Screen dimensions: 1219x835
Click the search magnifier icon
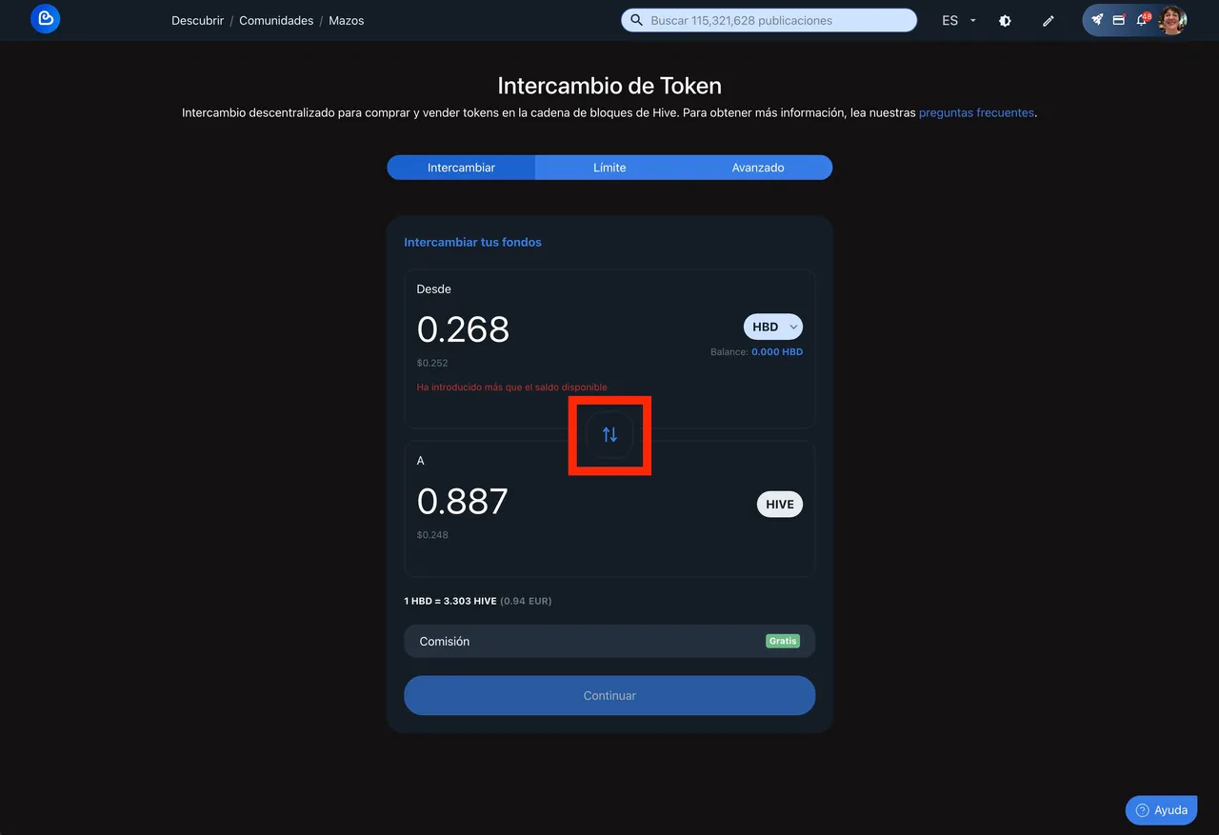click(637, 20)
